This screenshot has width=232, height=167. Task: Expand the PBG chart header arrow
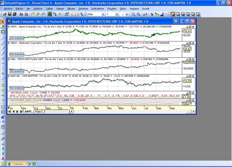(x=9, y=59)
